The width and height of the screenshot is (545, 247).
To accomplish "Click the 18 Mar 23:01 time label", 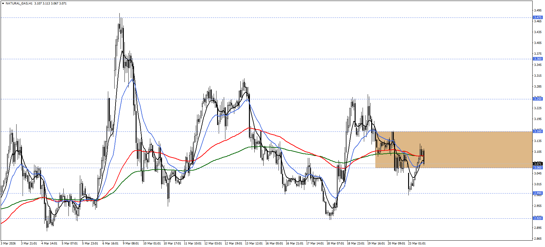I will pyautogui.click(x=356, y=243).
